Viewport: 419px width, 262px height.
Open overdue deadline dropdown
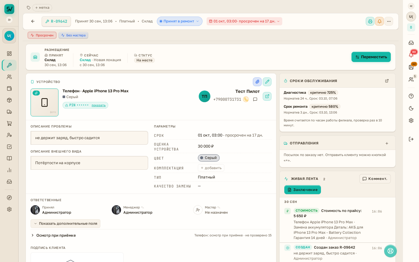244,21
